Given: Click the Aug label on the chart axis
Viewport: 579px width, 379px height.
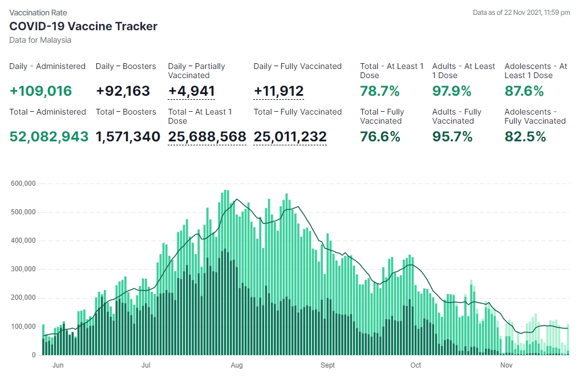Looking at the screenshot, I should (x=237, y=365).
